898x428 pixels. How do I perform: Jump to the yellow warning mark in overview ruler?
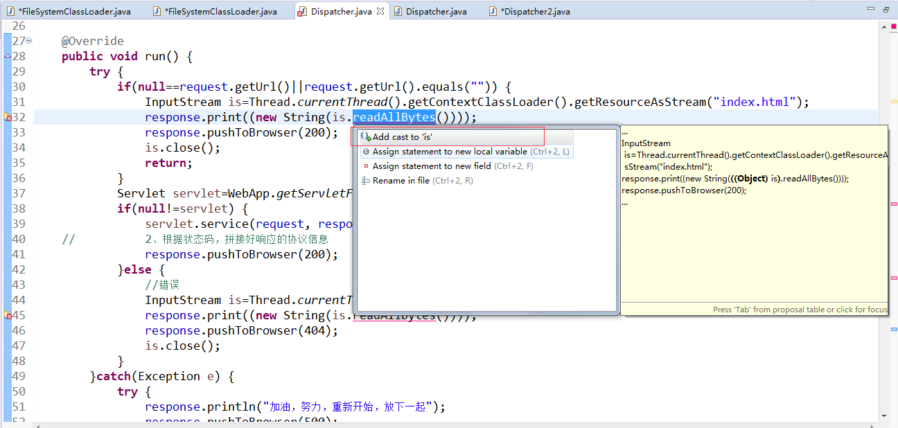[893, 102]
